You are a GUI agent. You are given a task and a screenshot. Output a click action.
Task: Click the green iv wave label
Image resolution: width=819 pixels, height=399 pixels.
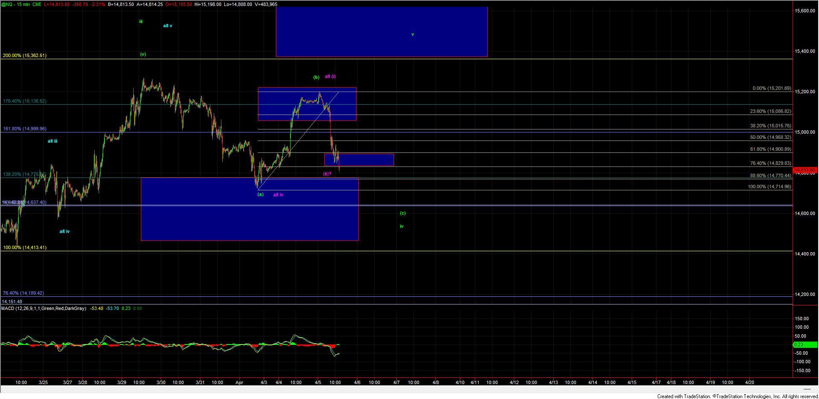(401, 226)
